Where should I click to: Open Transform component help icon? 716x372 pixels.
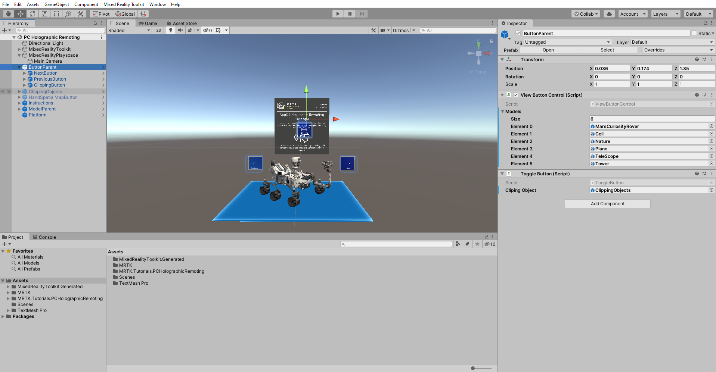[x=697, y=59]
